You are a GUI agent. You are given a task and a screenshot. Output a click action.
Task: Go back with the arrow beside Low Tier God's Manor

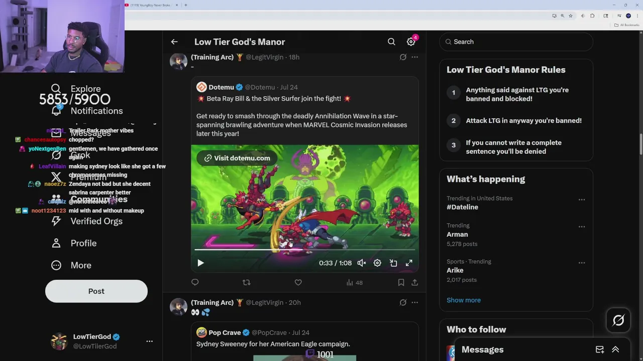pyautogui.click(x=174, y=42)
